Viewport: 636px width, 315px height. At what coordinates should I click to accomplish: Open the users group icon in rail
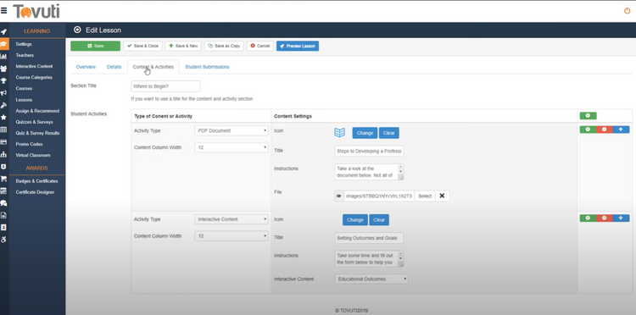pyautogui.click(x=3, y=69)
